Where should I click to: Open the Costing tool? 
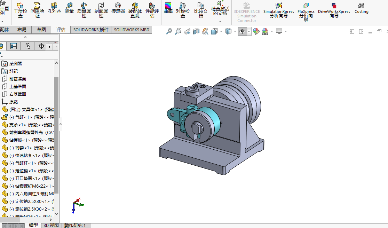(362, 8)
